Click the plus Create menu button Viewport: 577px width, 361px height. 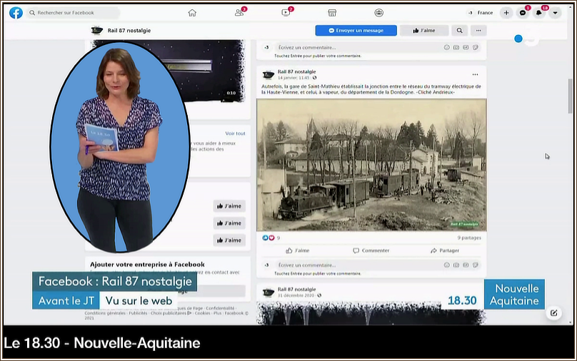pyautogui.click(x=506, y=13)
